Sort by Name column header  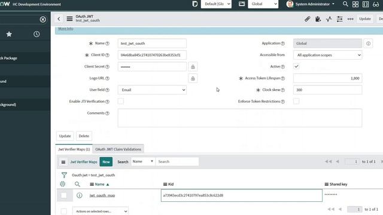click(x=99, y=185)
